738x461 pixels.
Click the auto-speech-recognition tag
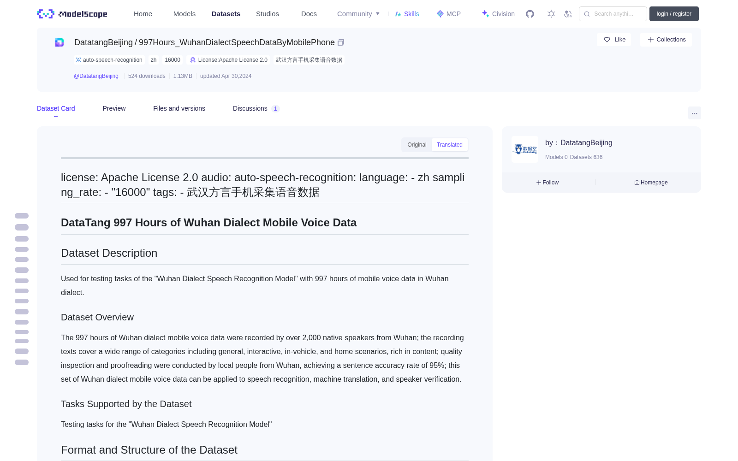click(x=109, y=60)
